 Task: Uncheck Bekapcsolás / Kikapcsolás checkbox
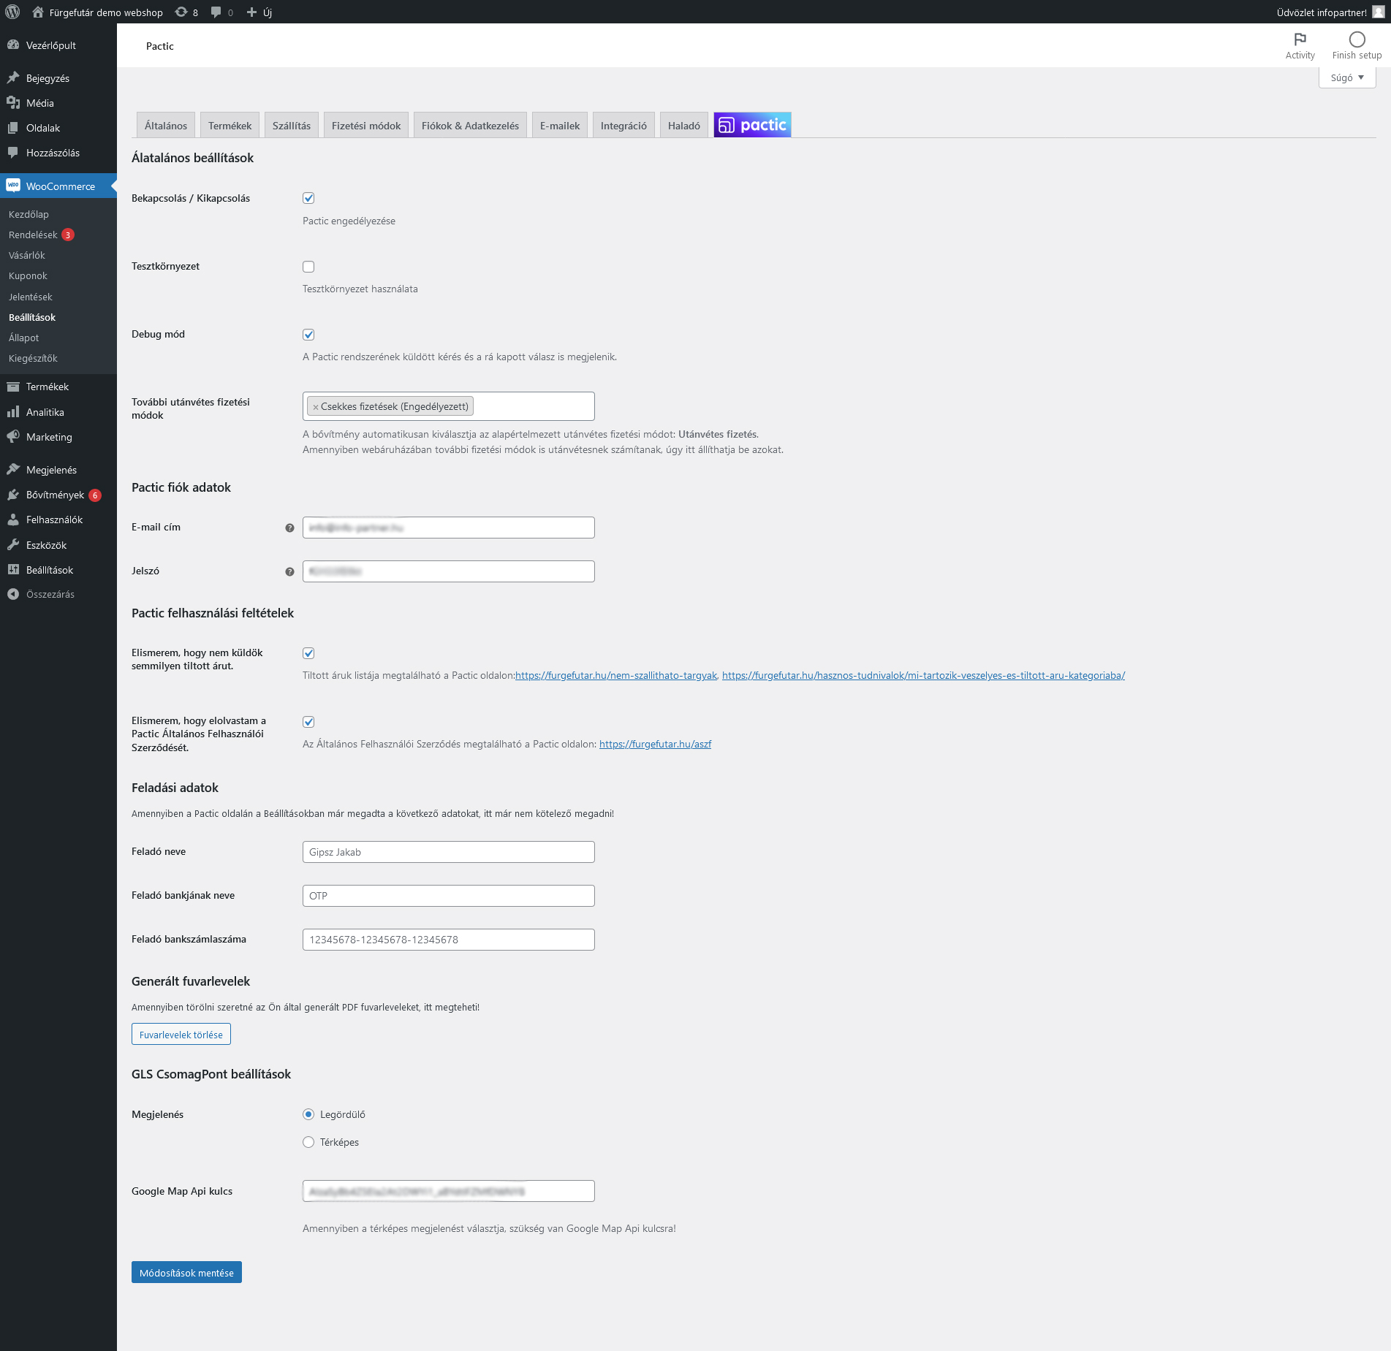pos(308,198)
